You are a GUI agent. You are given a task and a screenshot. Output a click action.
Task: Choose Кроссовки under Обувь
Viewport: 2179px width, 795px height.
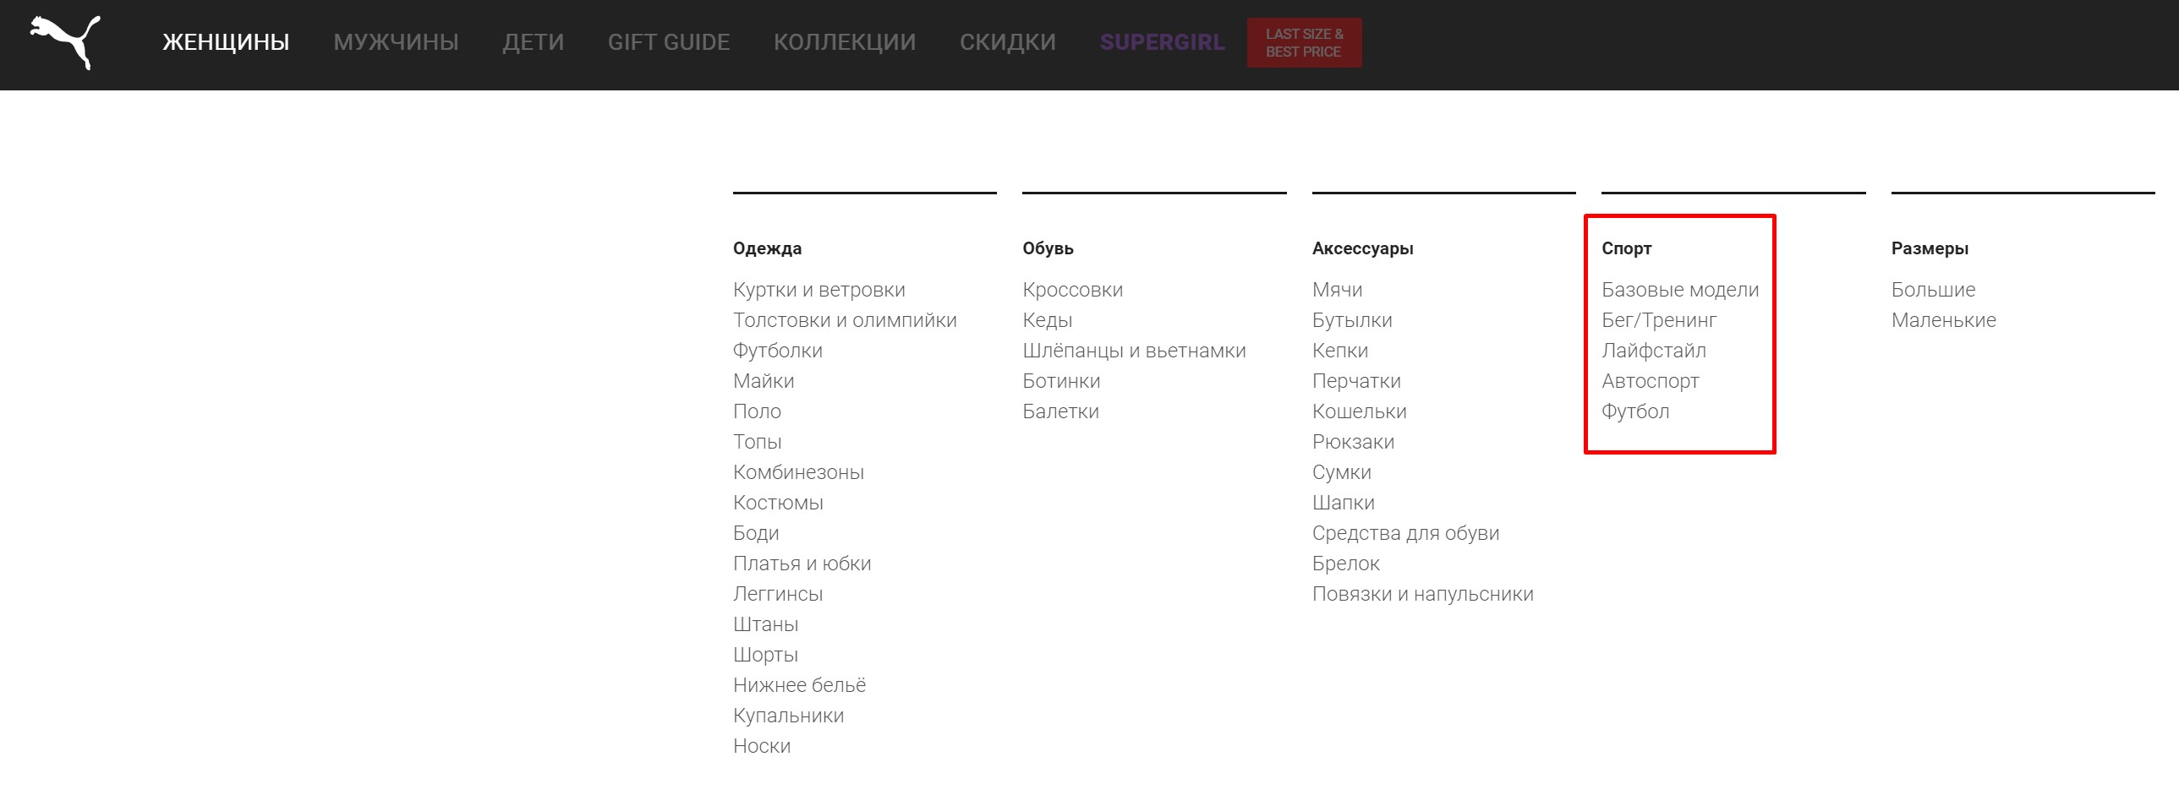(1072, 290)
